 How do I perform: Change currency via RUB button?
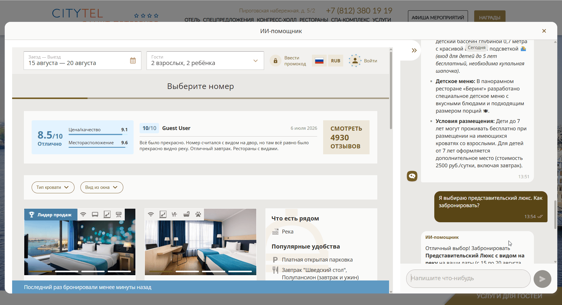coord(336,61)
